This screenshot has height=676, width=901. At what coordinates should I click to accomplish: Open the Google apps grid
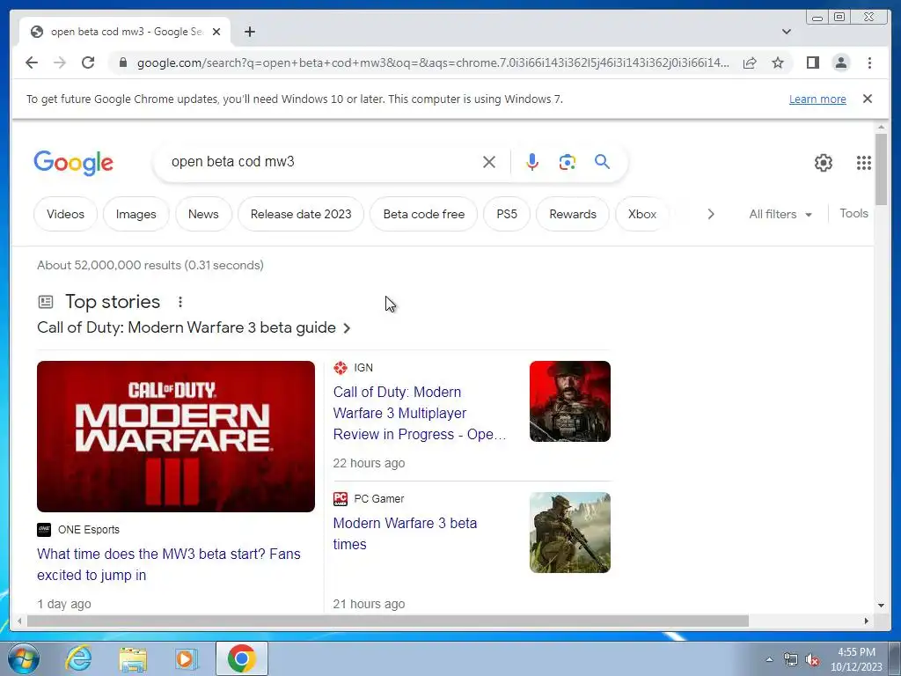[864, 163]
